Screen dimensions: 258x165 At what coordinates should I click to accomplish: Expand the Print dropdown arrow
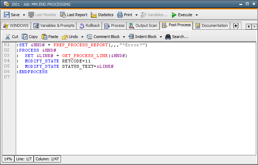point(137,15)
